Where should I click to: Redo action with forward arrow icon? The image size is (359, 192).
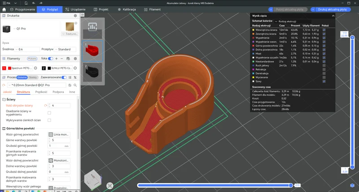click(41, 3)
